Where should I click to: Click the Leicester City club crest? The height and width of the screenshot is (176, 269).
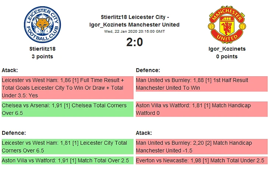coord(42,25)
